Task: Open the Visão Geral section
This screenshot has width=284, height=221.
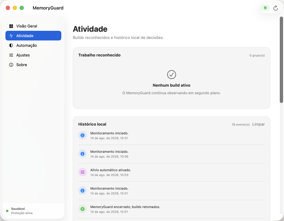Action: (33, 26)
